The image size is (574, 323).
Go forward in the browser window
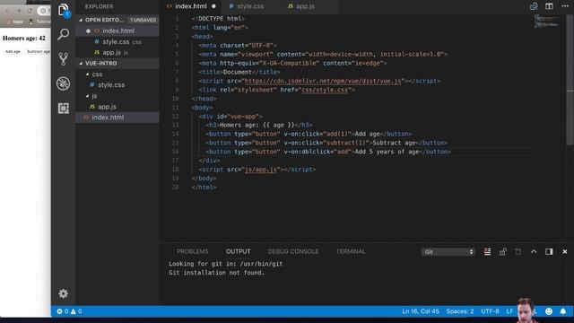(x=18, y=11)
